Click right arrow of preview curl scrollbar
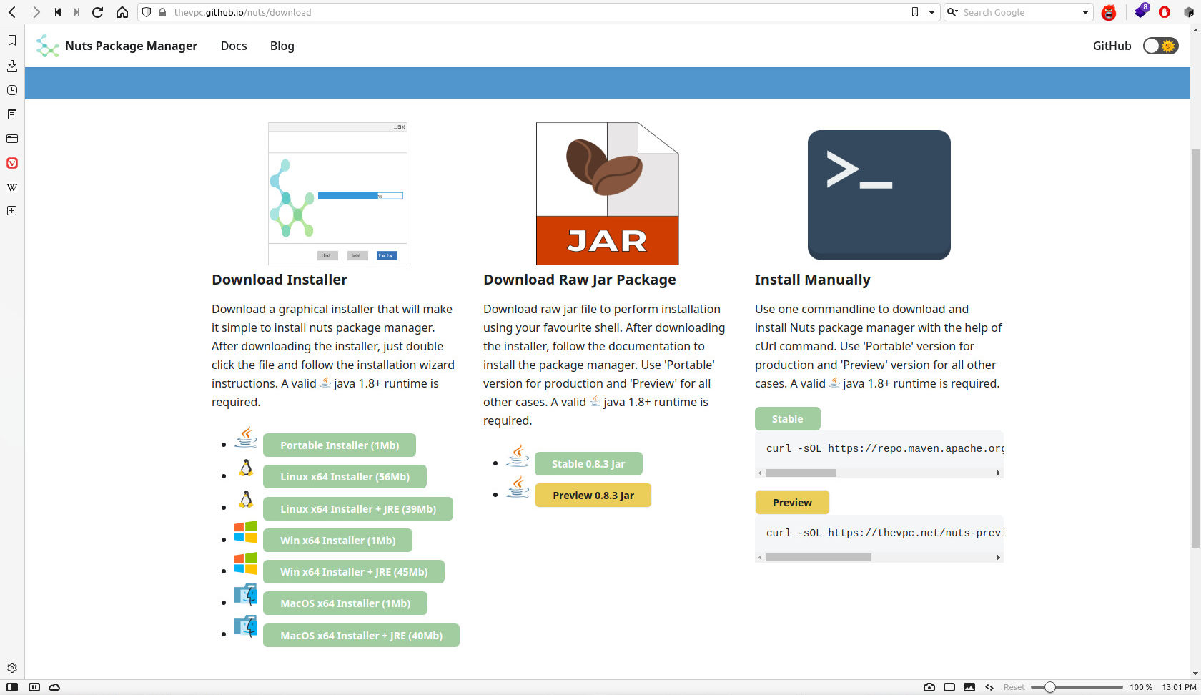Screen dimensions: 1201x695 click(999, 557)
